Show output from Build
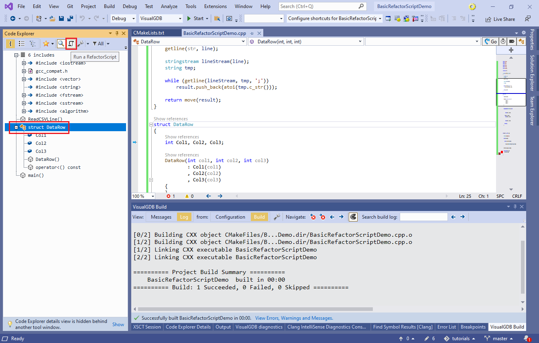539x343 pixels. 259,217
